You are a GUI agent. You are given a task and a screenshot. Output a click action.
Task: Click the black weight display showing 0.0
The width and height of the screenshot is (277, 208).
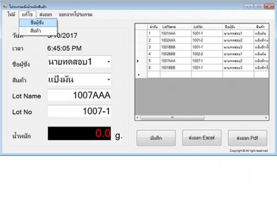coord(79,133)
